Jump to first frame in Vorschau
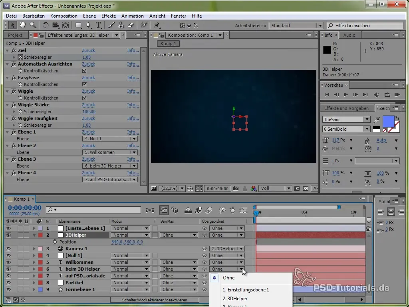 (327, 95)
